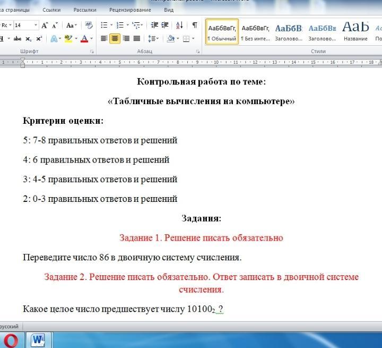
Task: Open line spacing options
Action: click(x=153, y=39)
